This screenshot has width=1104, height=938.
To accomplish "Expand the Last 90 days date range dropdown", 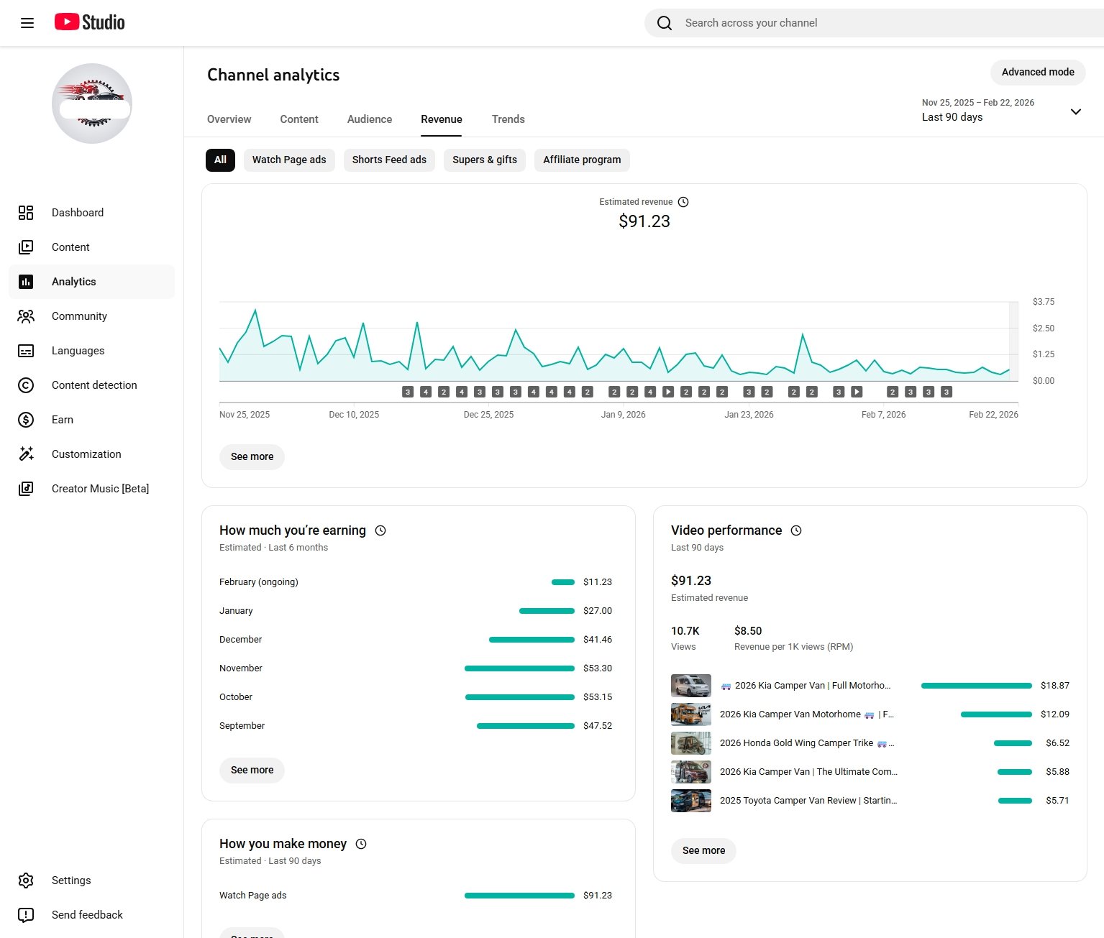I will pos(1075,111).
